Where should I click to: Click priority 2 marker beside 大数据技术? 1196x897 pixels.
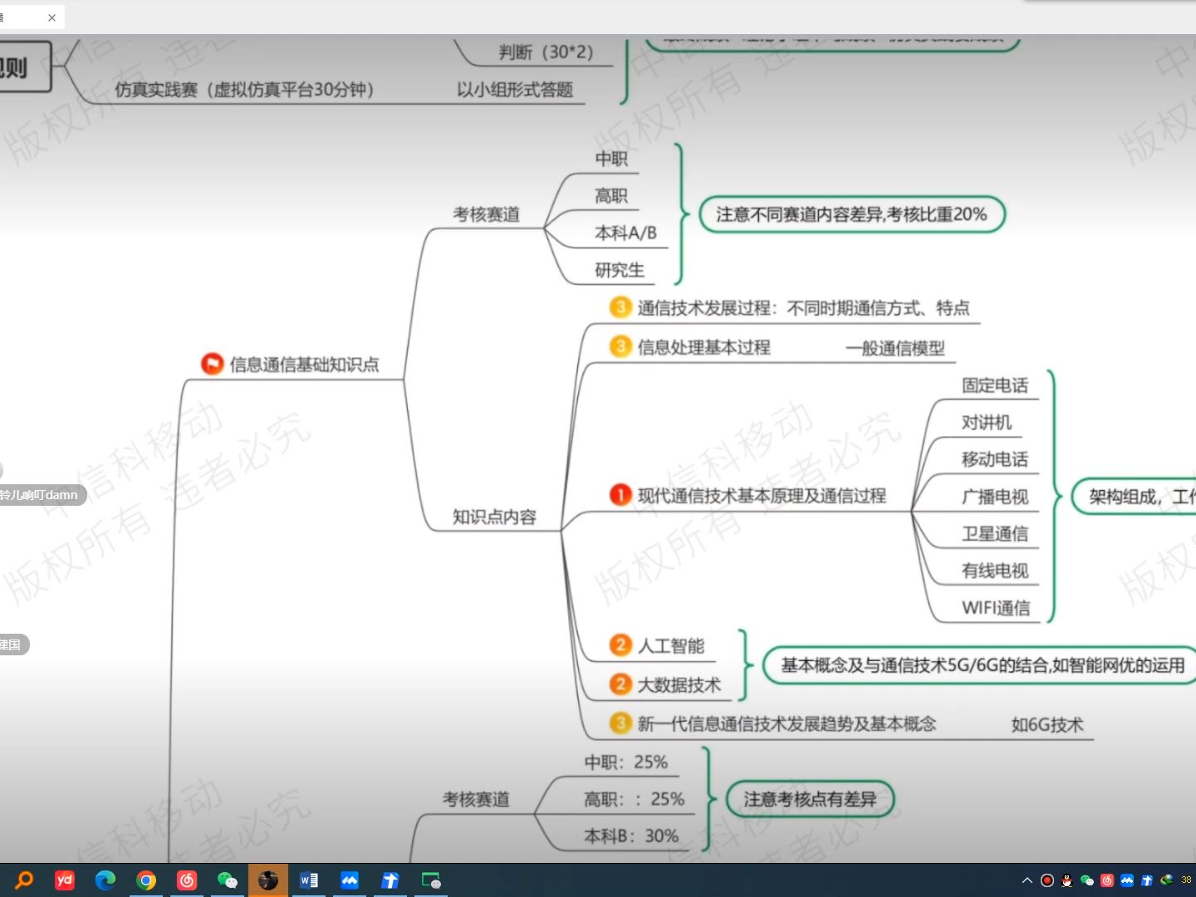[620, 684]
